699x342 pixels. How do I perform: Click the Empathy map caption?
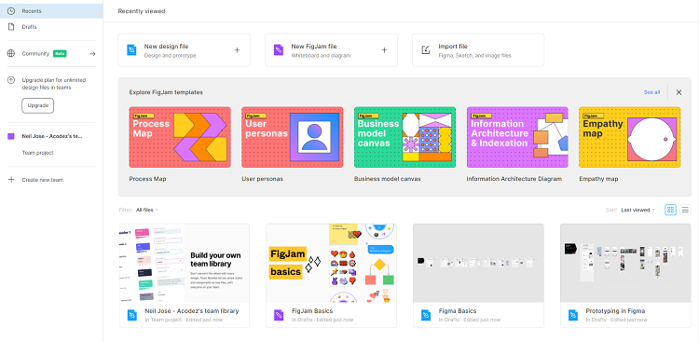pos(598,179)
